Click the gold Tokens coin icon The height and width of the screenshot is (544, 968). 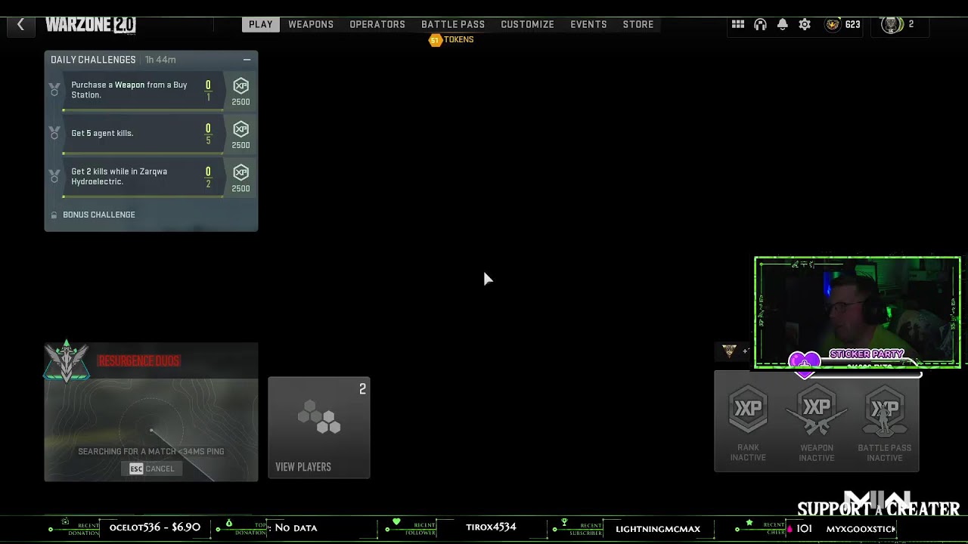point(435,40)
